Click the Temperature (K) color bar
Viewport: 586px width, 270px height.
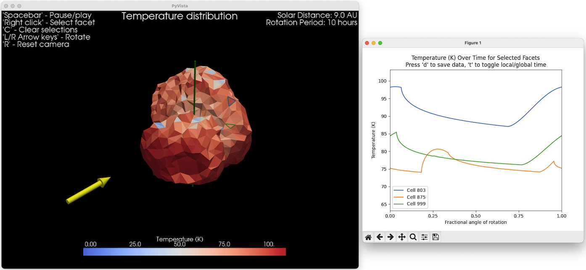[x=184, y=251]
